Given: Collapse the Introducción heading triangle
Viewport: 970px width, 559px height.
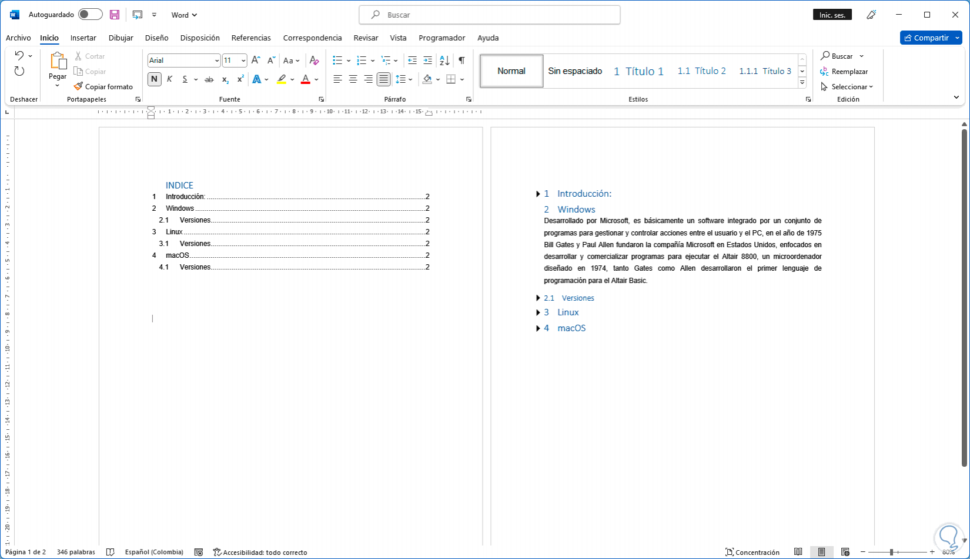Looking at the screenshot, I should [538, 194].
